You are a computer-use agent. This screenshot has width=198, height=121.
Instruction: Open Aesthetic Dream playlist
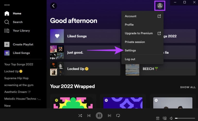click(18, 92)
